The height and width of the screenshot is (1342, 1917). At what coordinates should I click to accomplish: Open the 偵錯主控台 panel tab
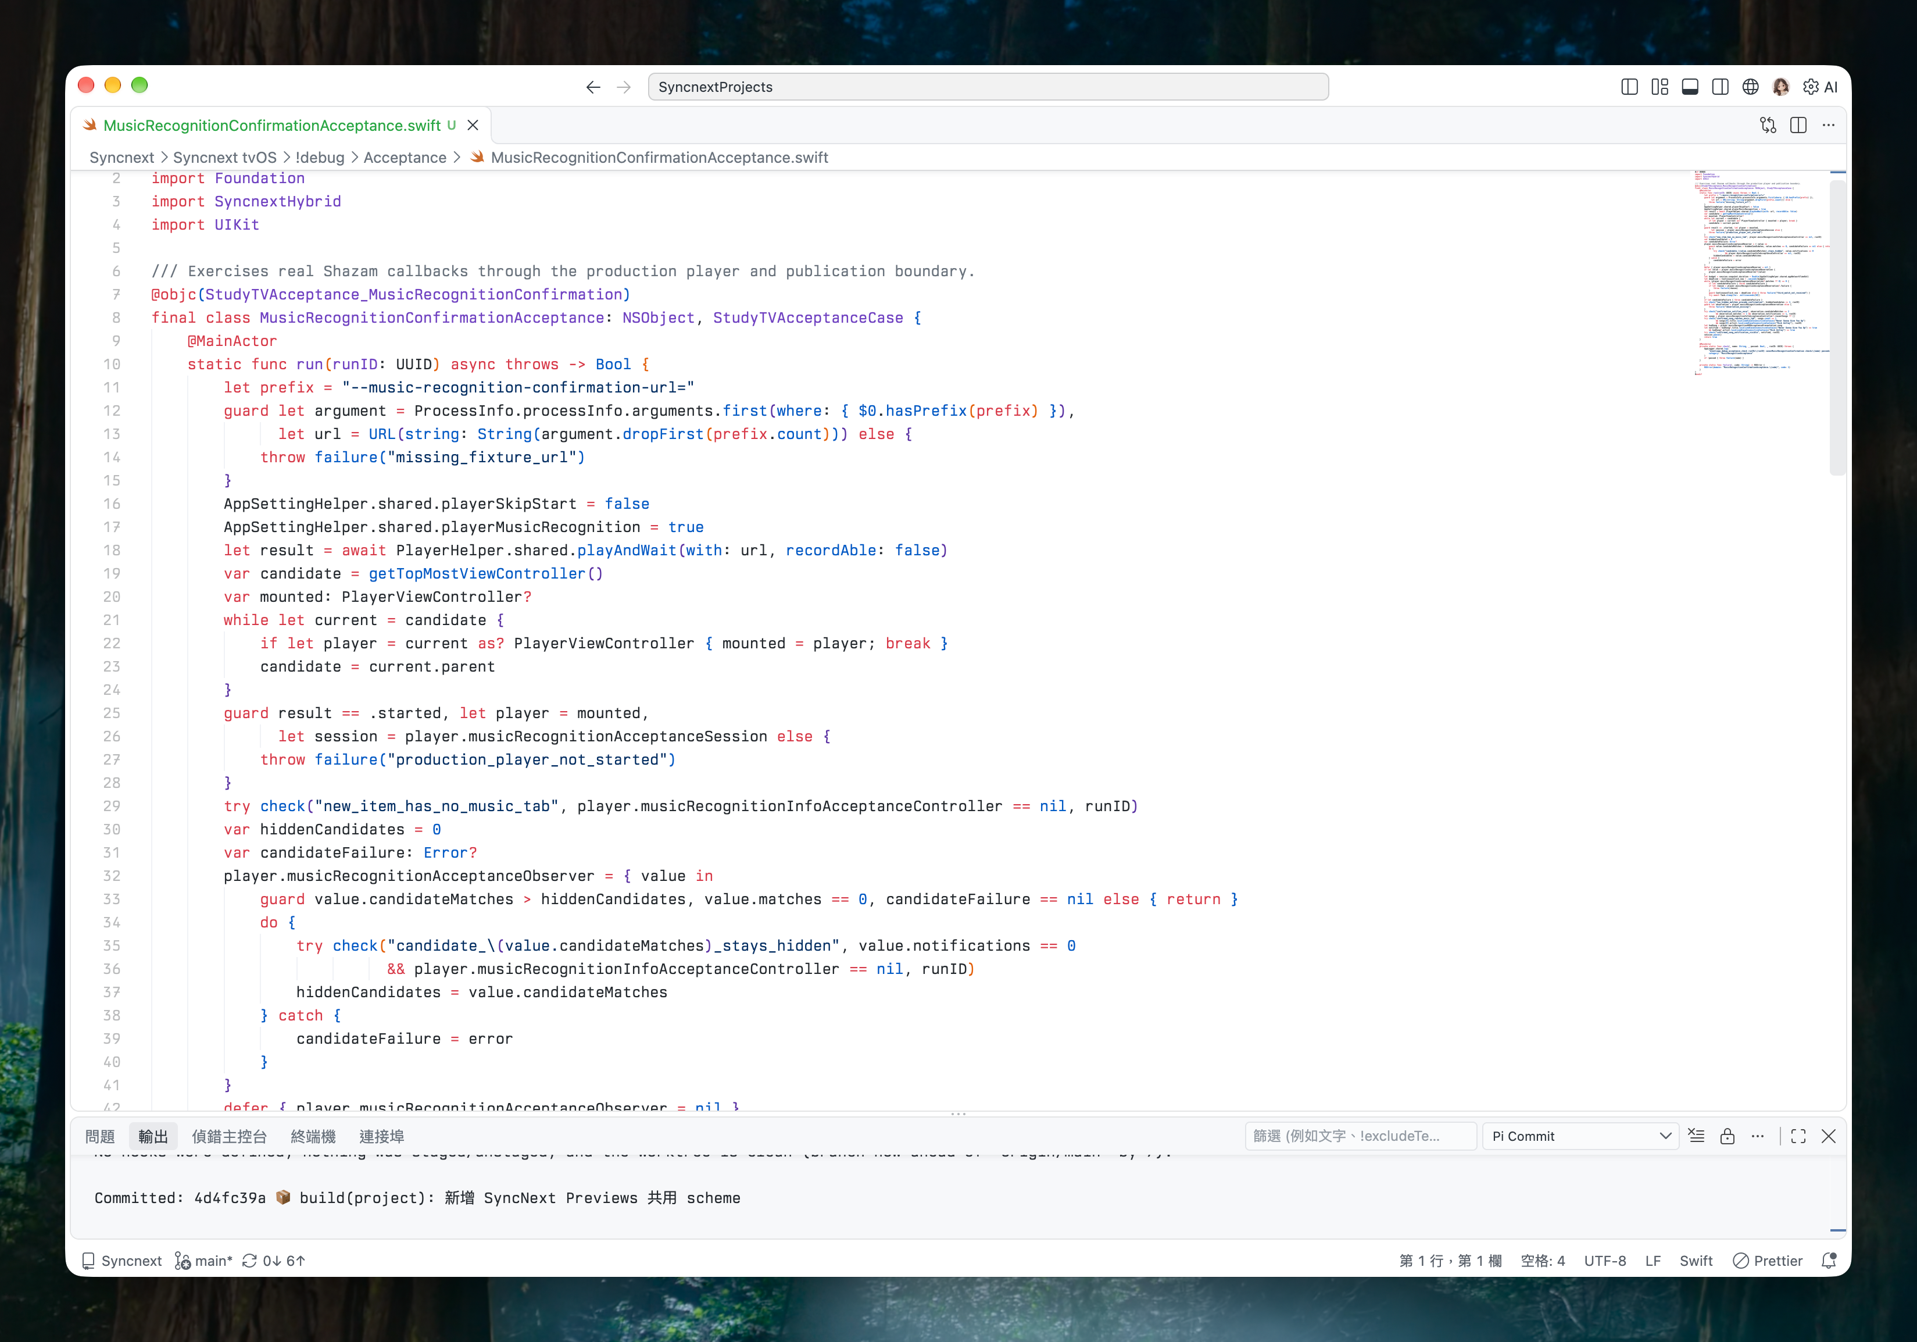click(230, 1137)
